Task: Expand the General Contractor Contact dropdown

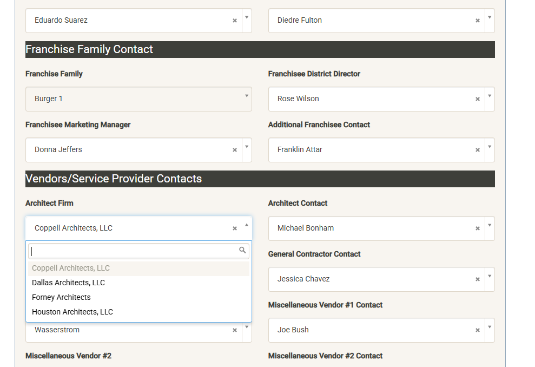Action: (490, 277)
